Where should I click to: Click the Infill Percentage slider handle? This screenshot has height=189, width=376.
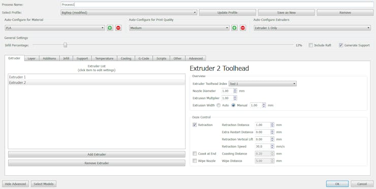65,45
